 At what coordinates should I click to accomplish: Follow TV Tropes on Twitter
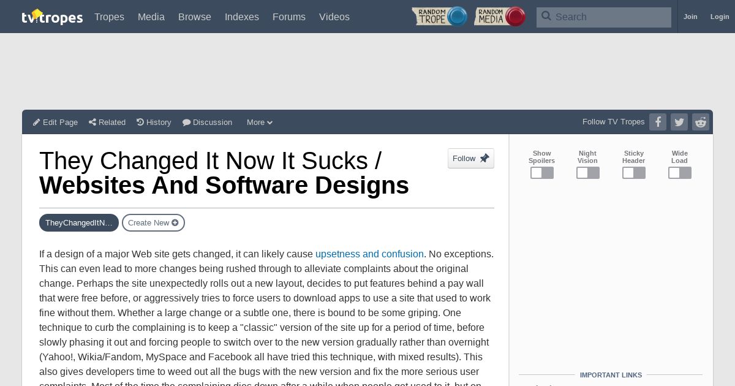pyautogui.click(x=679, y=122)
